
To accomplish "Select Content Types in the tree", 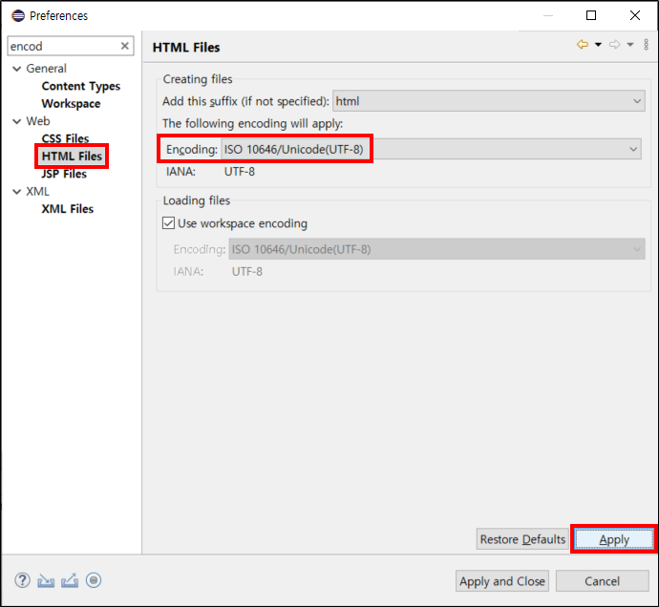I will (80, 86).
